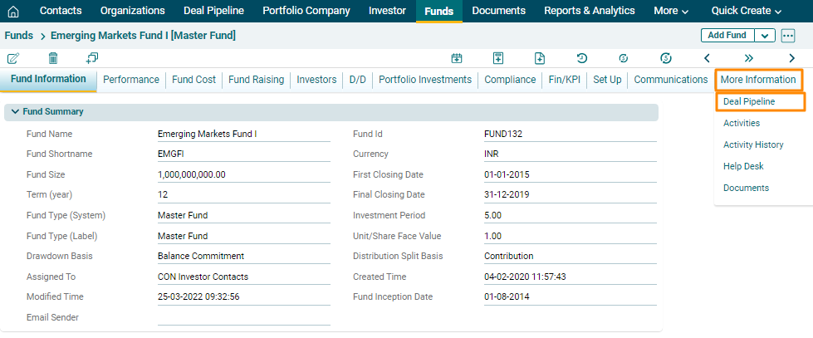
Task: Open the Quick Create dropdown
Action: (747, 11)
